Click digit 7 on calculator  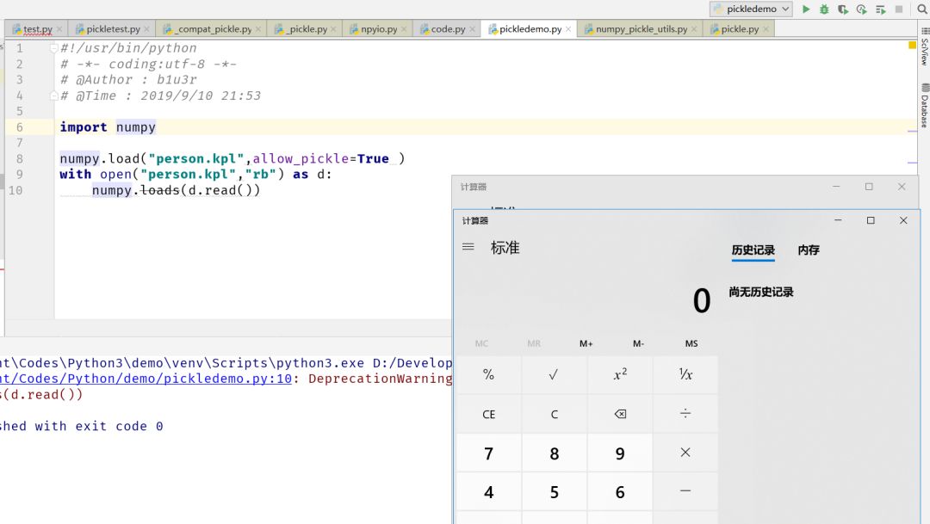pyautogui.click(x=489, y=453)
